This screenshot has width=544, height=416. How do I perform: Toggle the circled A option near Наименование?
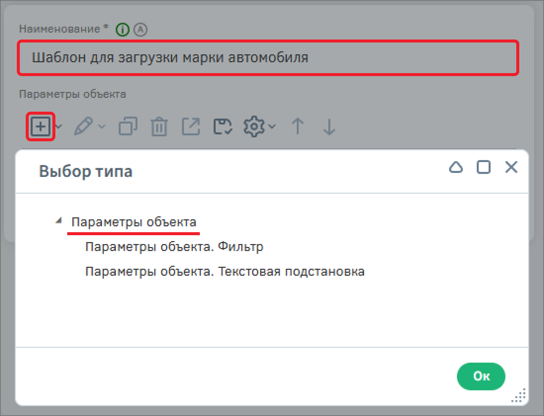(141, 29)
